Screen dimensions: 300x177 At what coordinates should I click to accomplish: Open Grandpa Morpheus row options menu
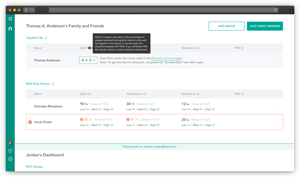tap(278, 106)
